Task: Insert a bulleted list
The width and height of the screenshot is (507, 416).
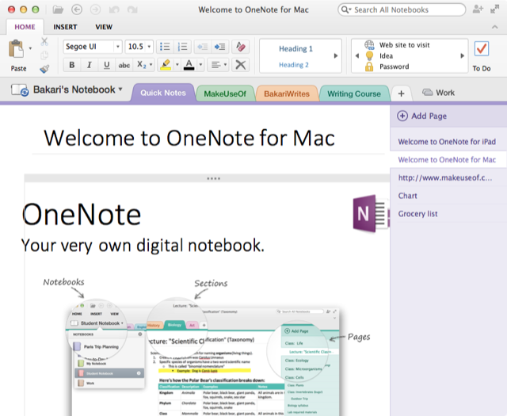Action: click(x=165, y=47)
